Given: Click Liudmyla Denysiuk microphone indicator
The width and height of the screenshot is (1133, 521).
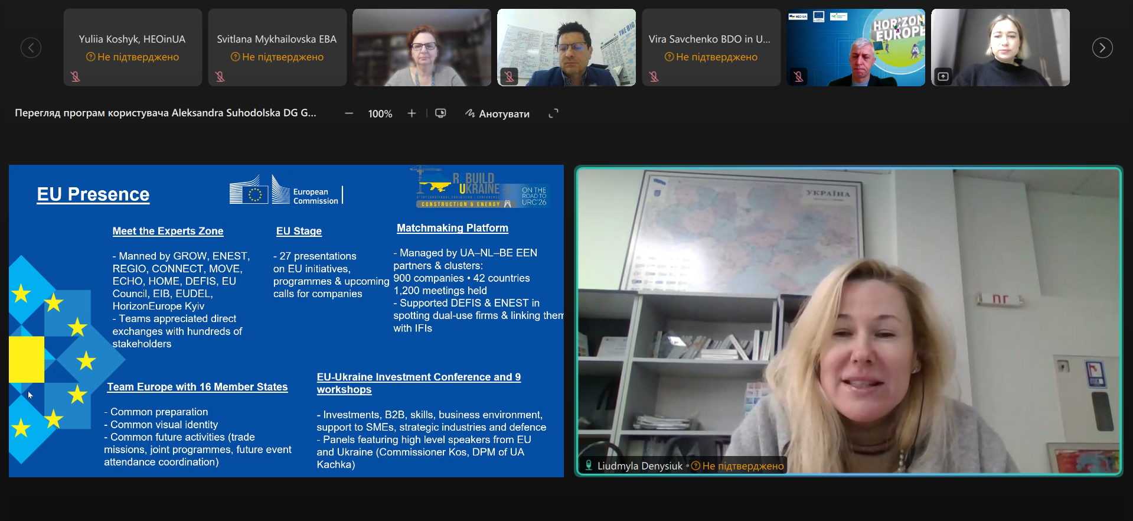Looking at the screenshot, I should coord(589,465).
